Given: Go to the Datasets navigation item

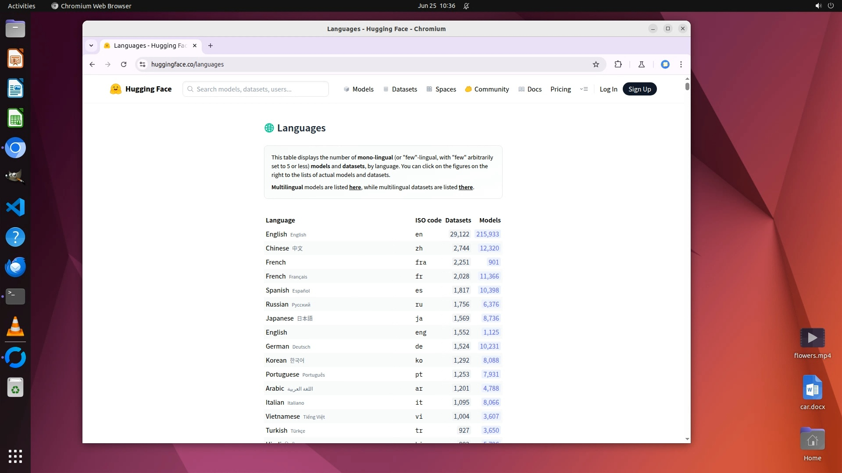Looking at the screenshot, I should click(x=400, y=89).
